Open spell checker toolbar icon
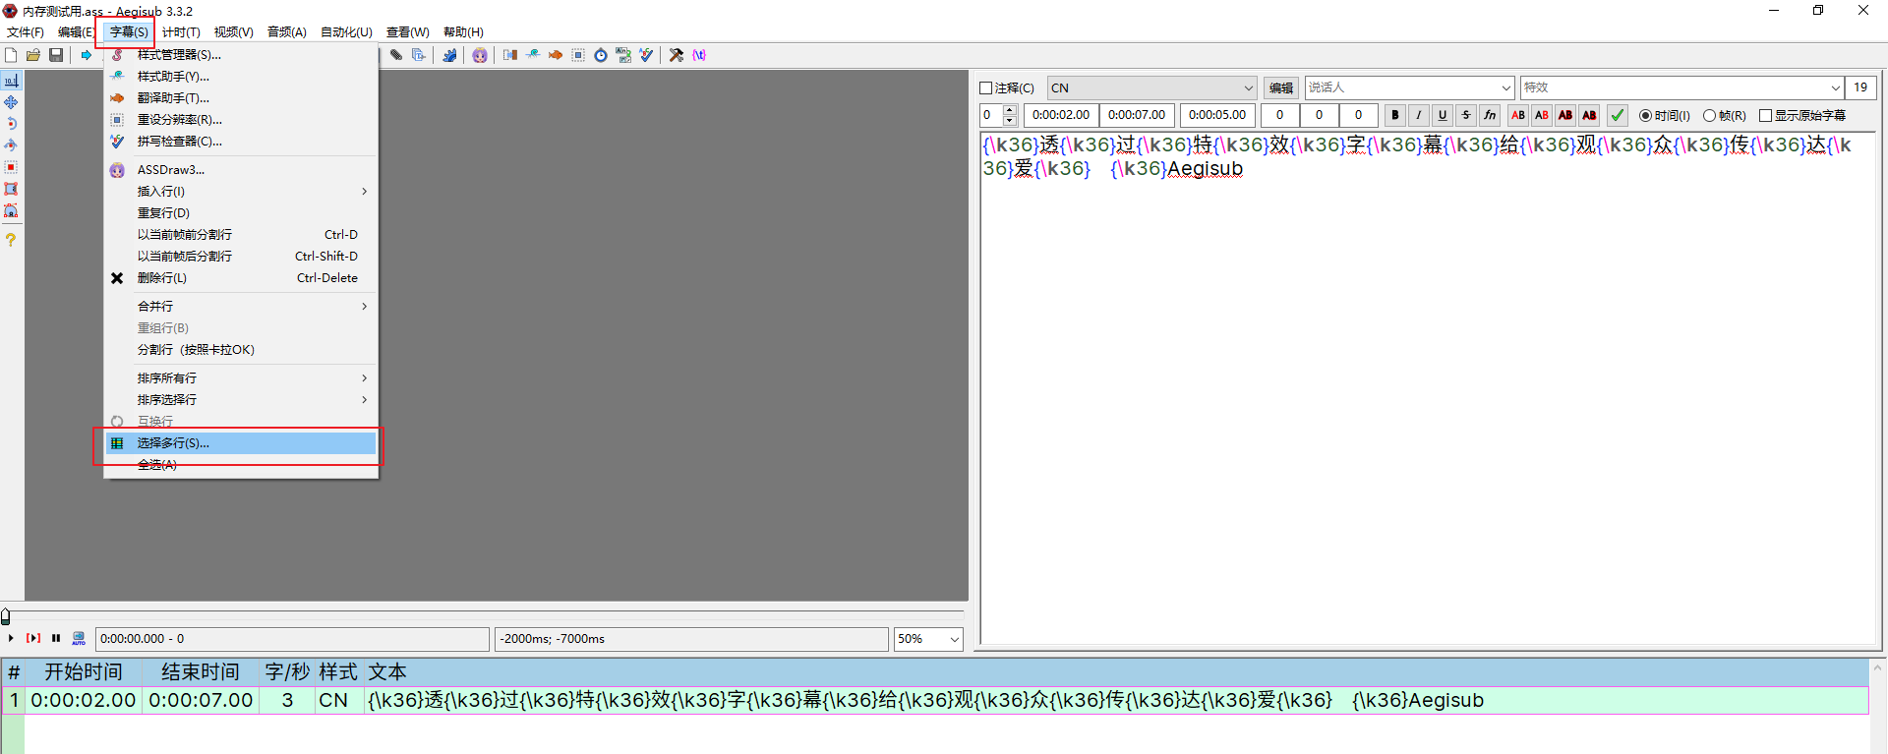The image size is (1888, 754). pyautogui.click(x=646, y=55)
